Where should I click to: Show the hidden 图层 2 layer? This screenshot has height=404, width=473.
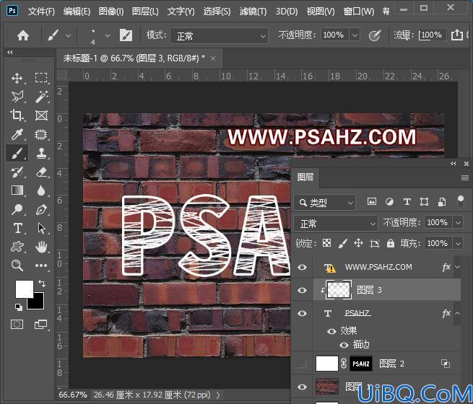pos(302,364)
